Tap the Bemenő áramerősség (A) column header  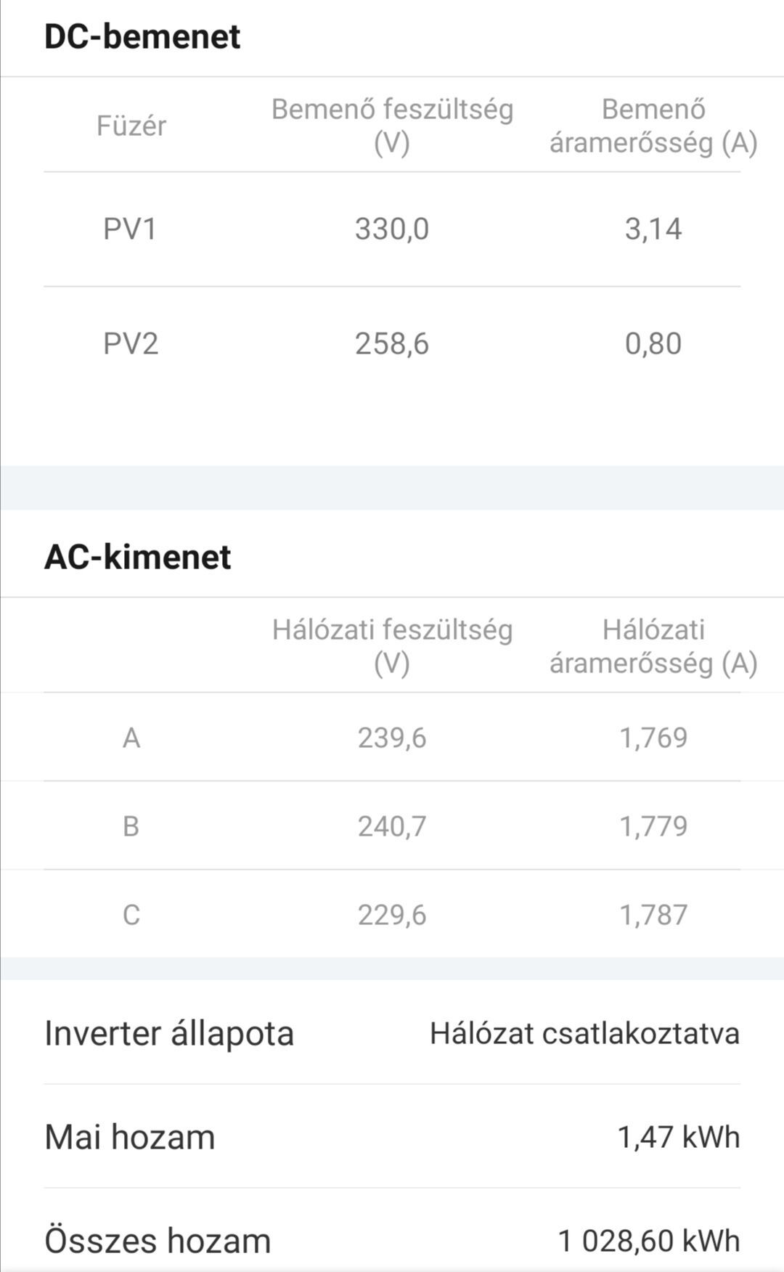pos(653,126)
